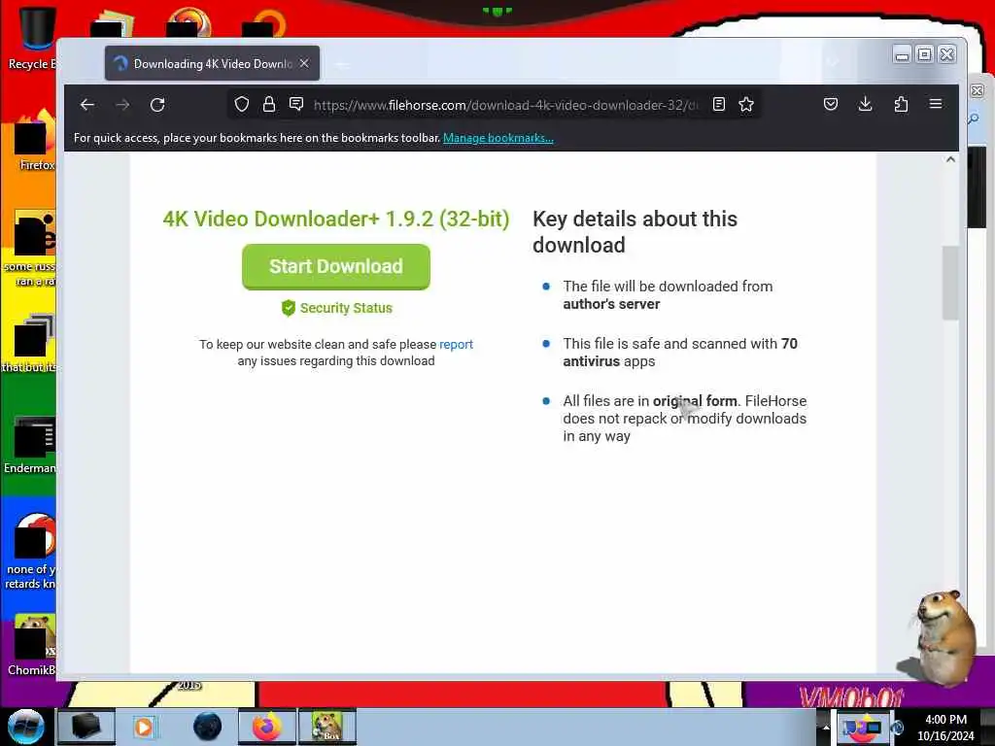Click the 4K Video Downloader+ 1.9.2 heading
Screen dimensions: 995x746
335,219
